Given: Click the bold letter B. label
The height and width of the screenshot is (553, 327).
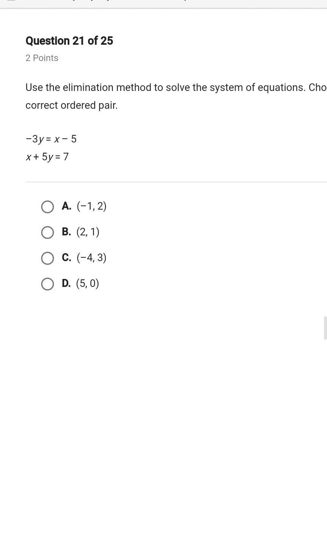Looking at the screenshot, I should pos(67,232).
